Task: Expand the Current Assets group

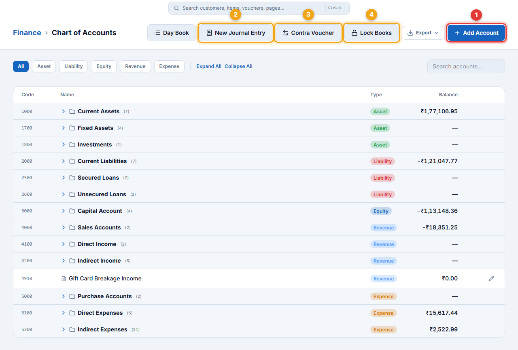Action: click(x=63, y=111)
